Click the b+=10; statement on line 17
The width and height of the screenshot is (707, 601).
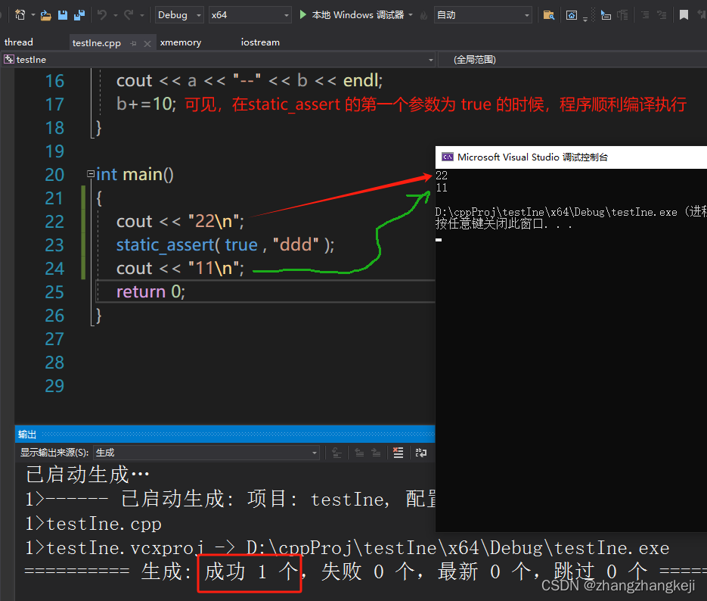pyautogui.click(x=146, y=104)
